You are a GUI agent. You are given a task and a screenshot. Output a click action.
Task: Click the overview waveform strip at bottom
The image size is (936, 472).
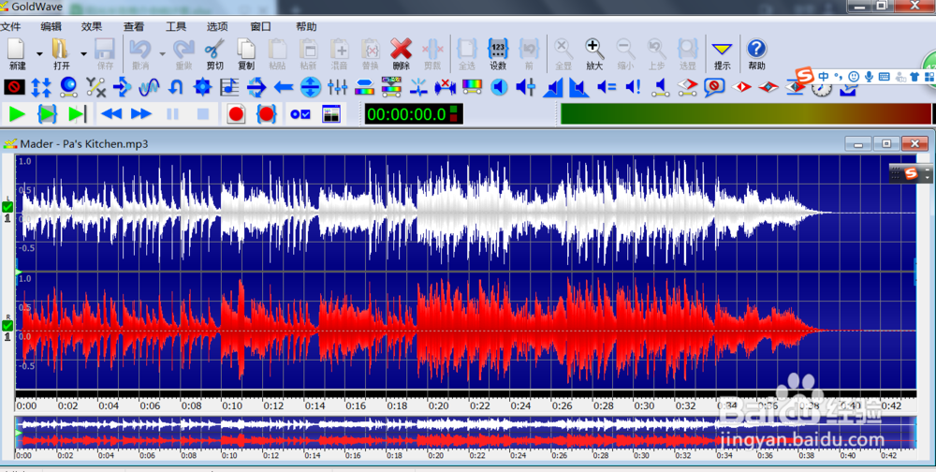click(x=465, y=432)
